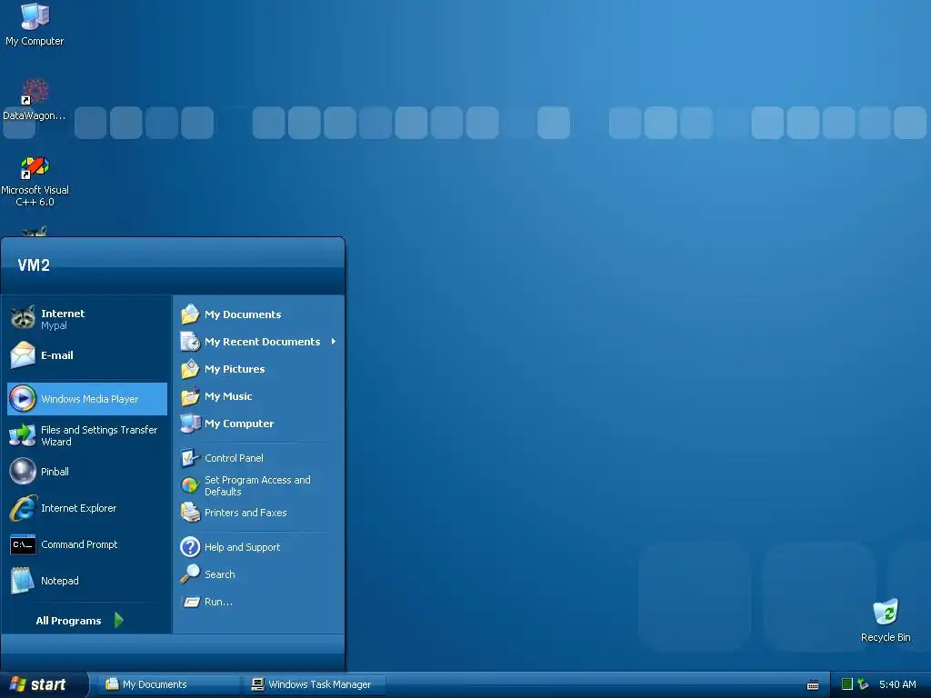This screenshot has height=698, width=931.
Task: Click the VM2 user name header
Action: [x=34, y=264]
